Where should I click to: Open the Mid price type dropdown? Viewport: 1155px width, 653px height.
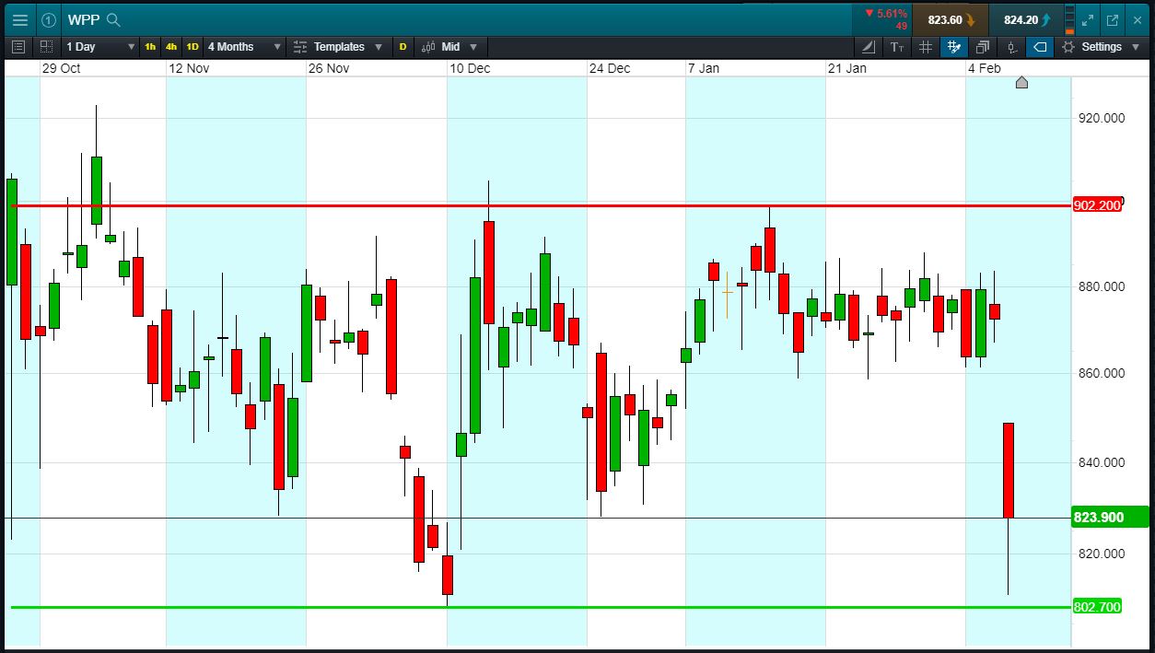click(x=450, y=46)
